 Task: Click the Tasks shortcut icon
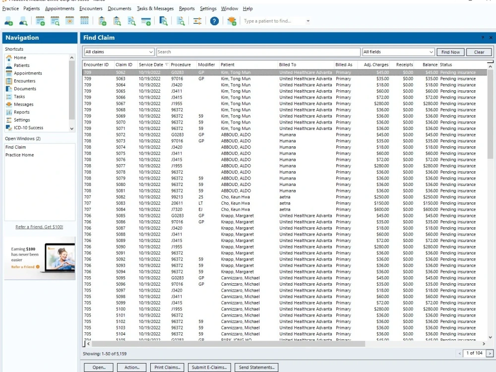(x=9, y=97)
